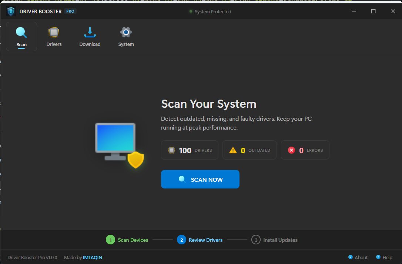Switch to the Drivers tab
The height and width of the screenshot is (264, 402).
point(54,36)
